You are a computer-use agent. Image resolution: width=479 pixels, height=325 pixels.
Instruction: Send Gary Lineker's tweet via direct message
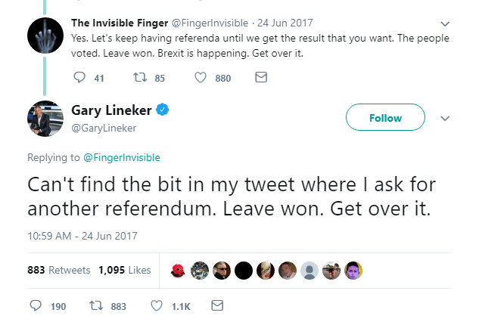217,306
